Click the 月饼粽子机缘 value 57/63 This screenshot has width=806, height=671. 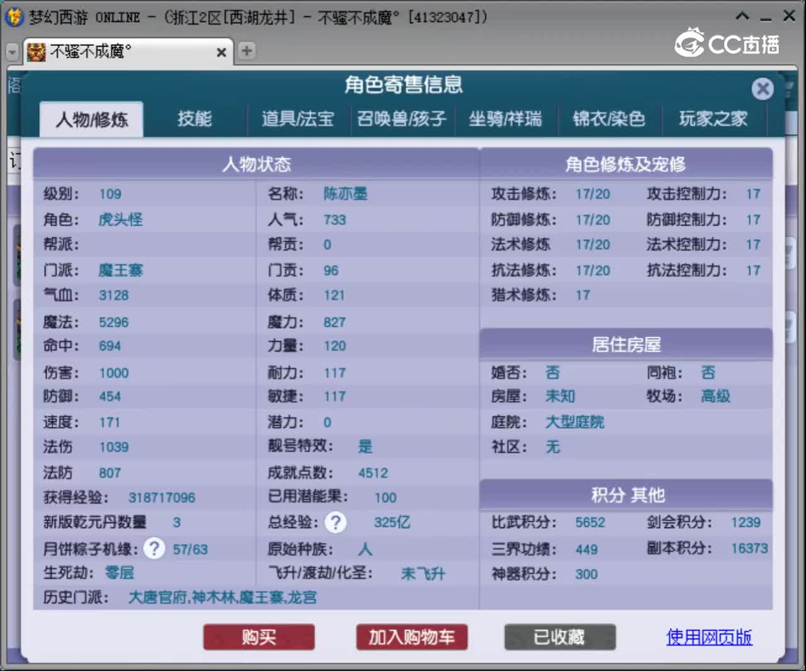pos(190,550)
